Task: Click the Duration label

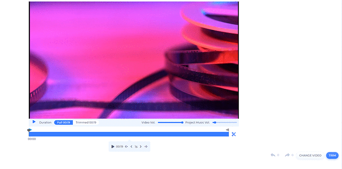Action: [45, 122]
